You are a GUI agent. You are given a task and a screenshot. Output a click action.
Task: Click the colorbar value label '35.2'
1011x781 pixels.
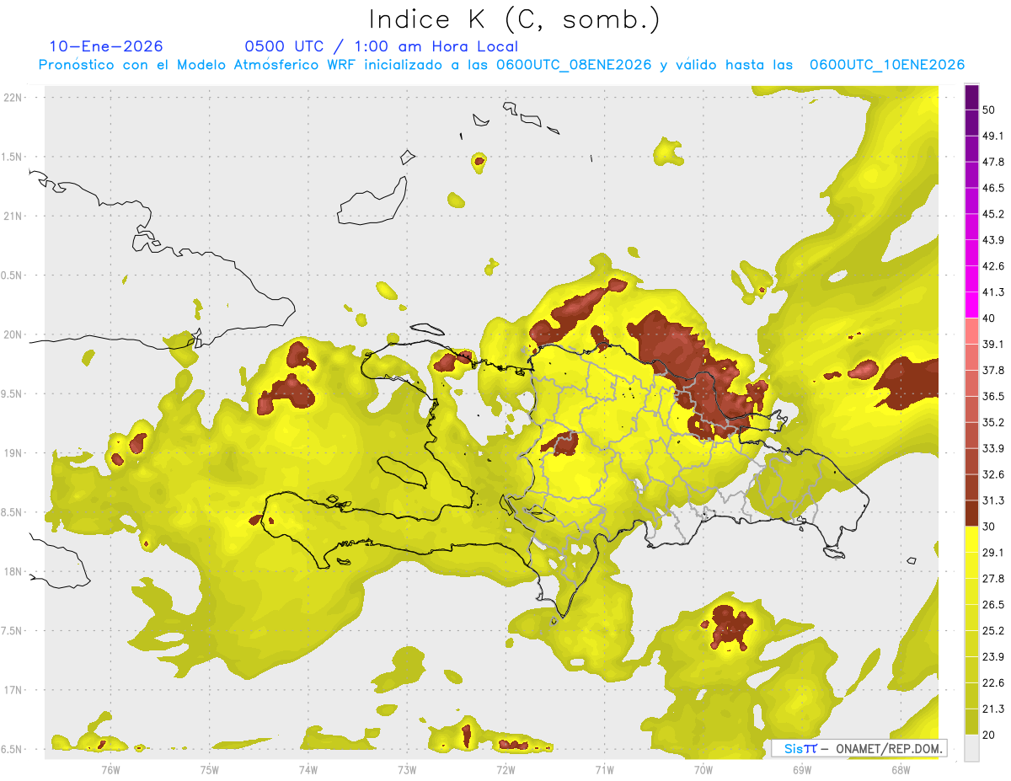tap(993, 422)
